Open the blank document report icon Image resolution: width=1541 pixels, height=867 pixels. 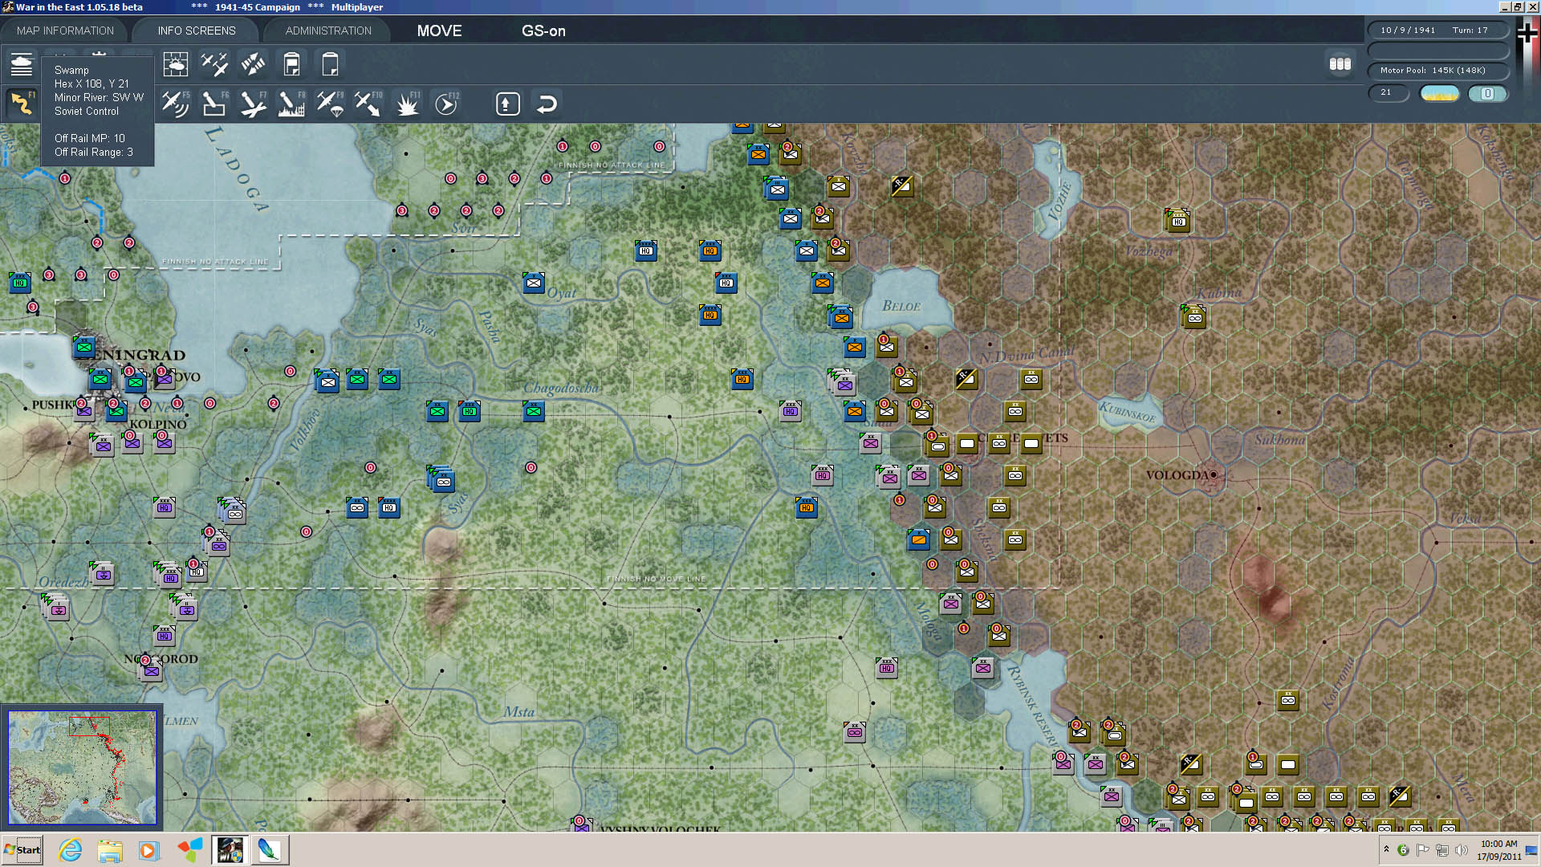point(330,63)
